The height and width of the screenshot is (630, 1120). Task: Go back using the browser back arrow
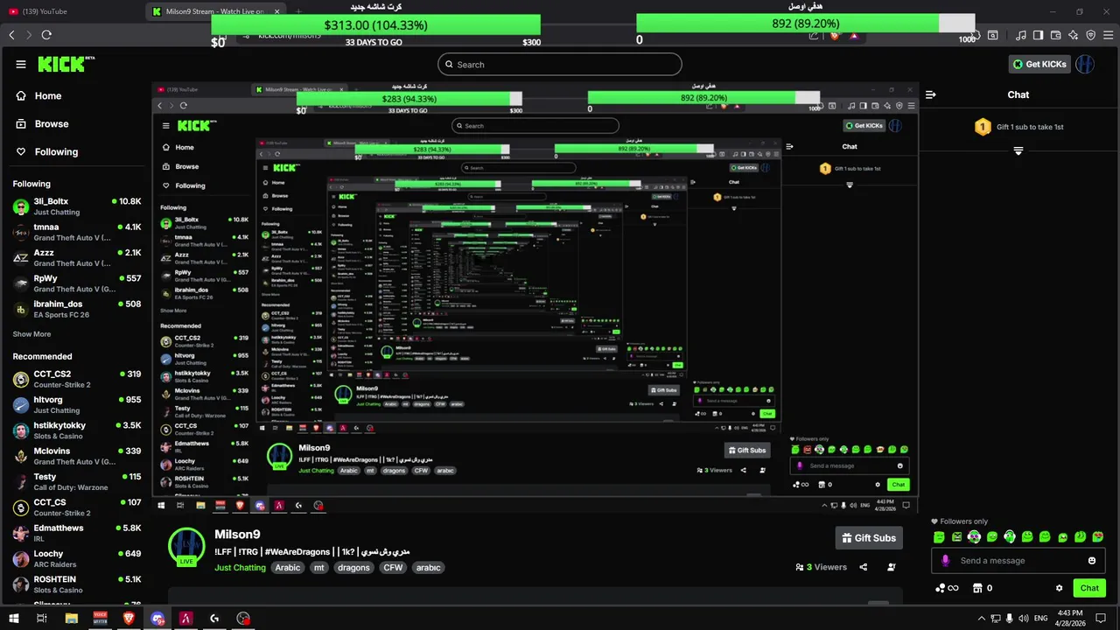pyautogui.click(x=12, y=35)
